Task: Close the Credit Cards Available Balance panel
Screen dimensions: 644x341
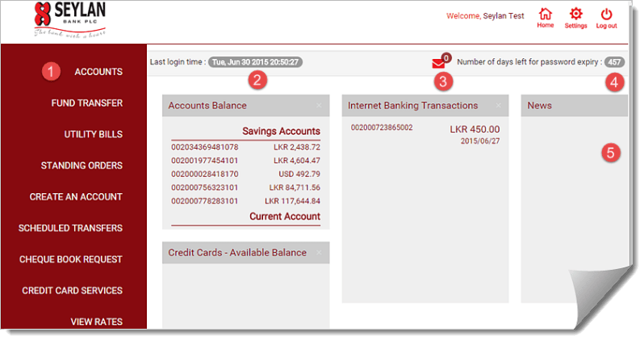Action: 319,253
